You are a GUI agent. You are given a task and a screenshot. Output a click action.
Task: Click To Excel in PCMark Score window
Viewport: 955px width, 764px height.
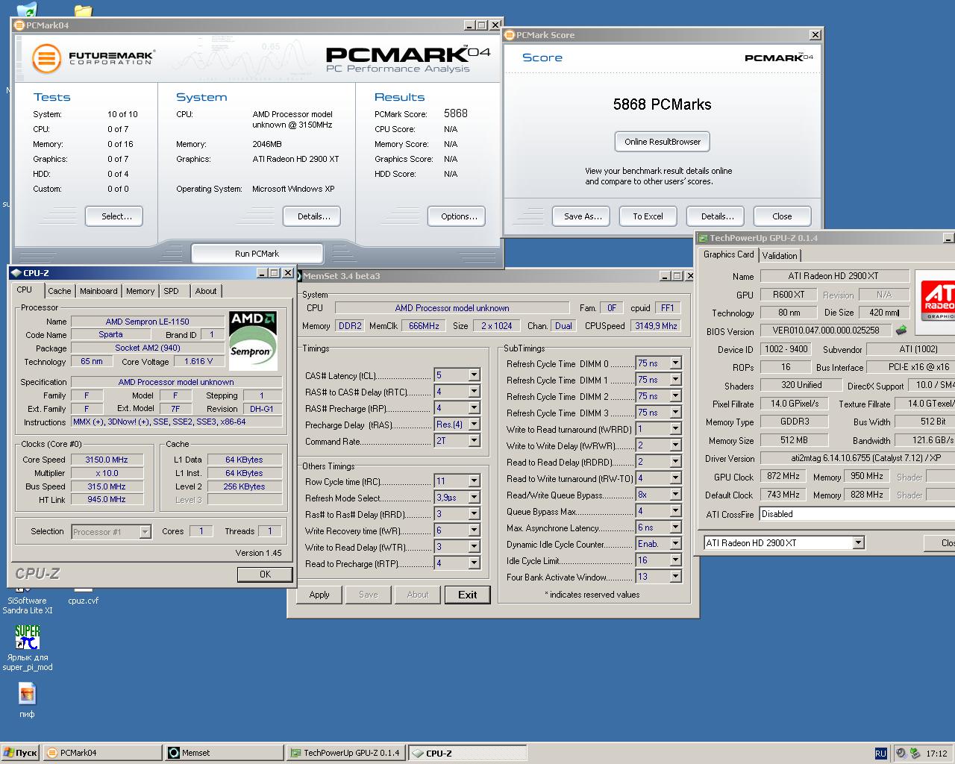648,216
